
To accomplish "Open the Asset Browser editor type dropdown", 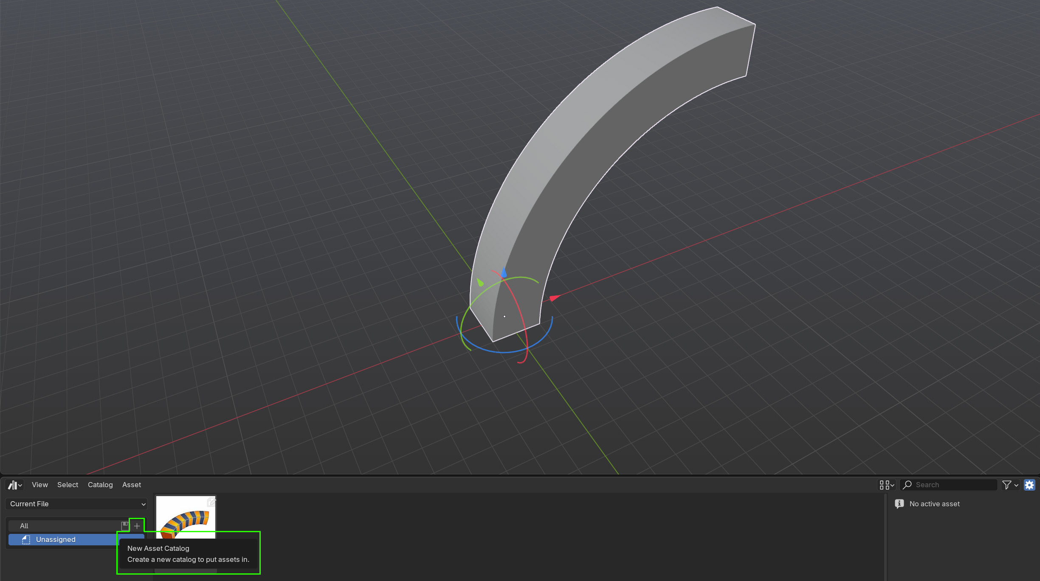I will click(x=15, y=485).
